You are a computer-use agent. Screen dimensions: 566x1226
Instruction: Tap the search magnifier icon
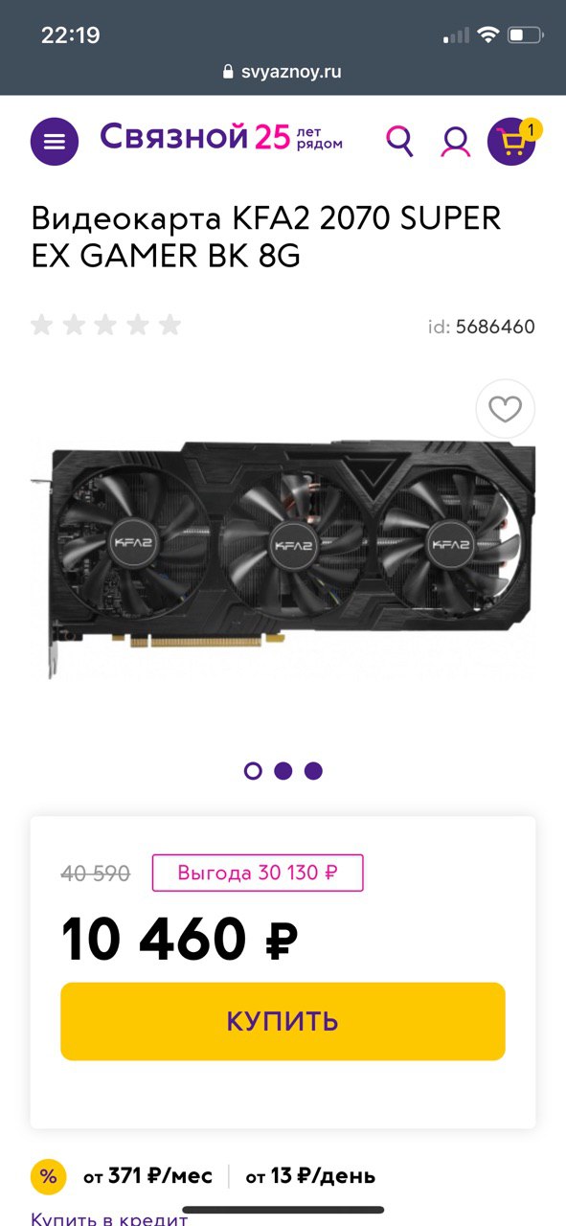(x=399, y=141)
